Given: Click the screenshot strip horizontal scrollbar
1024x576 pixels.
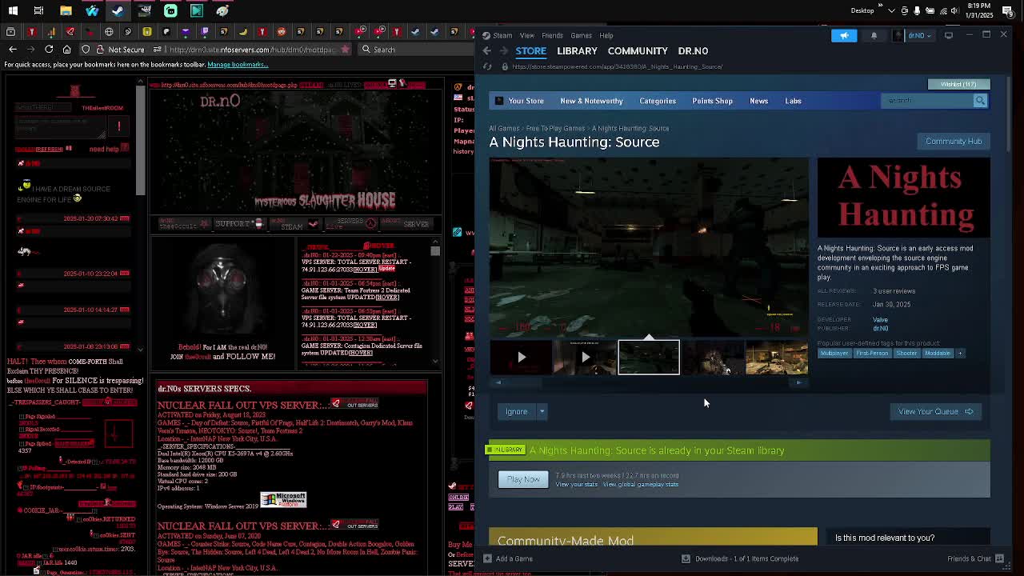Looking at the screenshot, I should pos(648,382).
